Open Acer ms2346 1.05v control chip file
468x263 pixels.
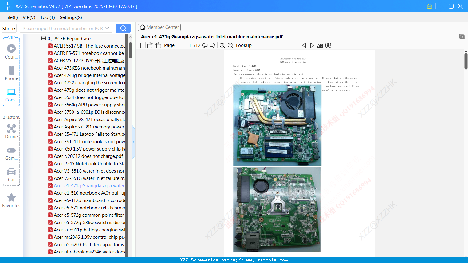89,237
